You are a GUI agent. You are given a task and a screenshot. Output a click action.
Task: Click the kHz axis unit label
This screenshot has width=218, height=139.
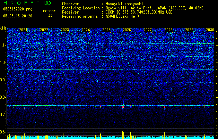click(x=3, y=28)
